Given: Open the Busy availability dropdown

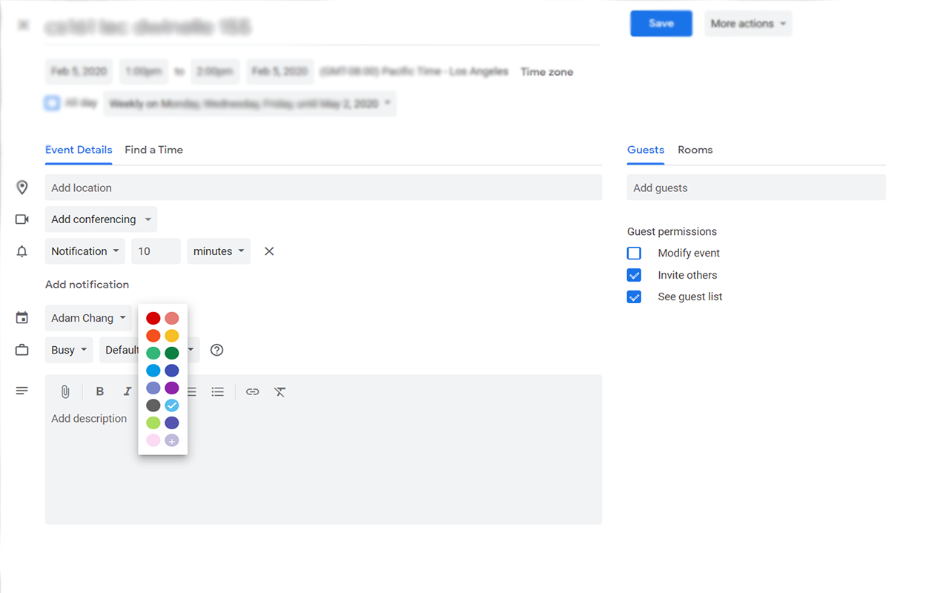Looking at the screenshot, I should click(x=69, y=350).
